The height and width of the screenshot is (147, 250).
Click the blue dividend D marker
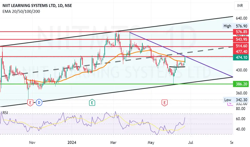(x=39, y=103)
